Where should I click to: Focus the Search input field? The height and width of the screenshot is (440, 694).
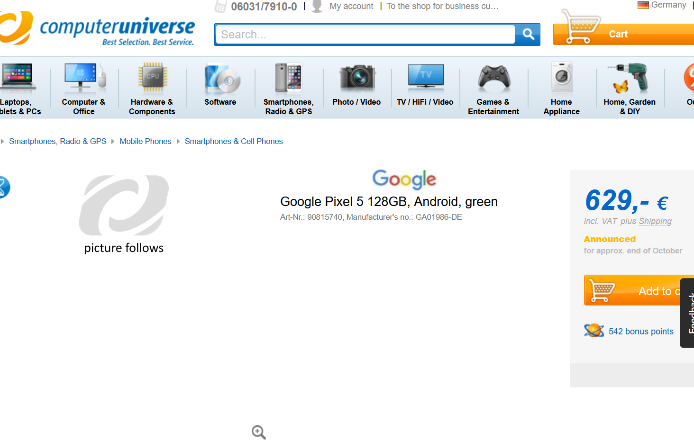pyautogui.click(x=365, y=35)
